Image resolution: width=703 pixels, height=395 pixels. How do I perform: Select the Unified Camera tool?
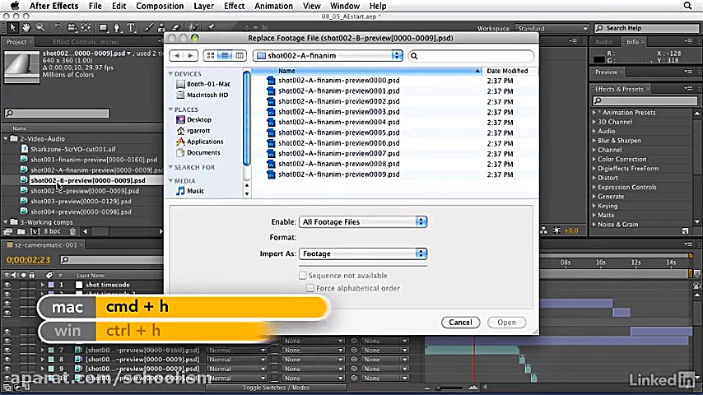(72, 27)
